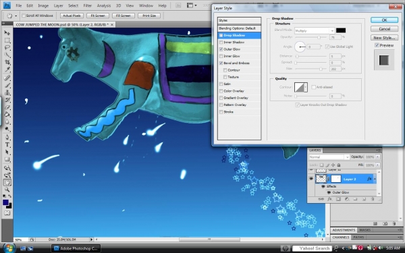This screenshot has width=405, height=253.
Task: Click the foreground color swatch
Action: point(5,202)
